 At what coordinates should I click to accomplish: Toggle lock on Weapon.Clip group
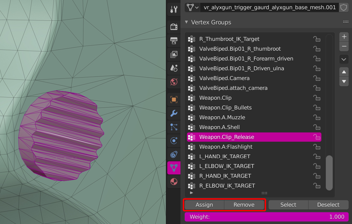317,98
